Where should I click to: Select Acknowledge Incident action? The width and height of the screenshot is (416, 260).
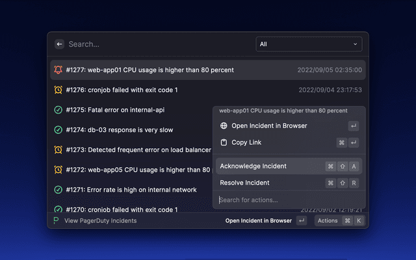tap(253, 166)
